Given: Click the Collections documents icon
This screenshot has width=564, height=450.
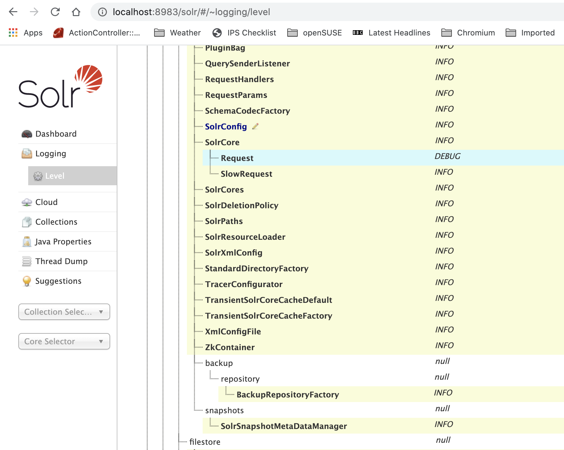Looking at the screenshot, I should (27, 222).
